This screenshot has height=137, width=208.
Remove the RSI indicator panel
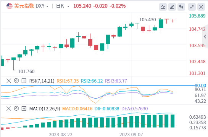click(x=9, y=81)
